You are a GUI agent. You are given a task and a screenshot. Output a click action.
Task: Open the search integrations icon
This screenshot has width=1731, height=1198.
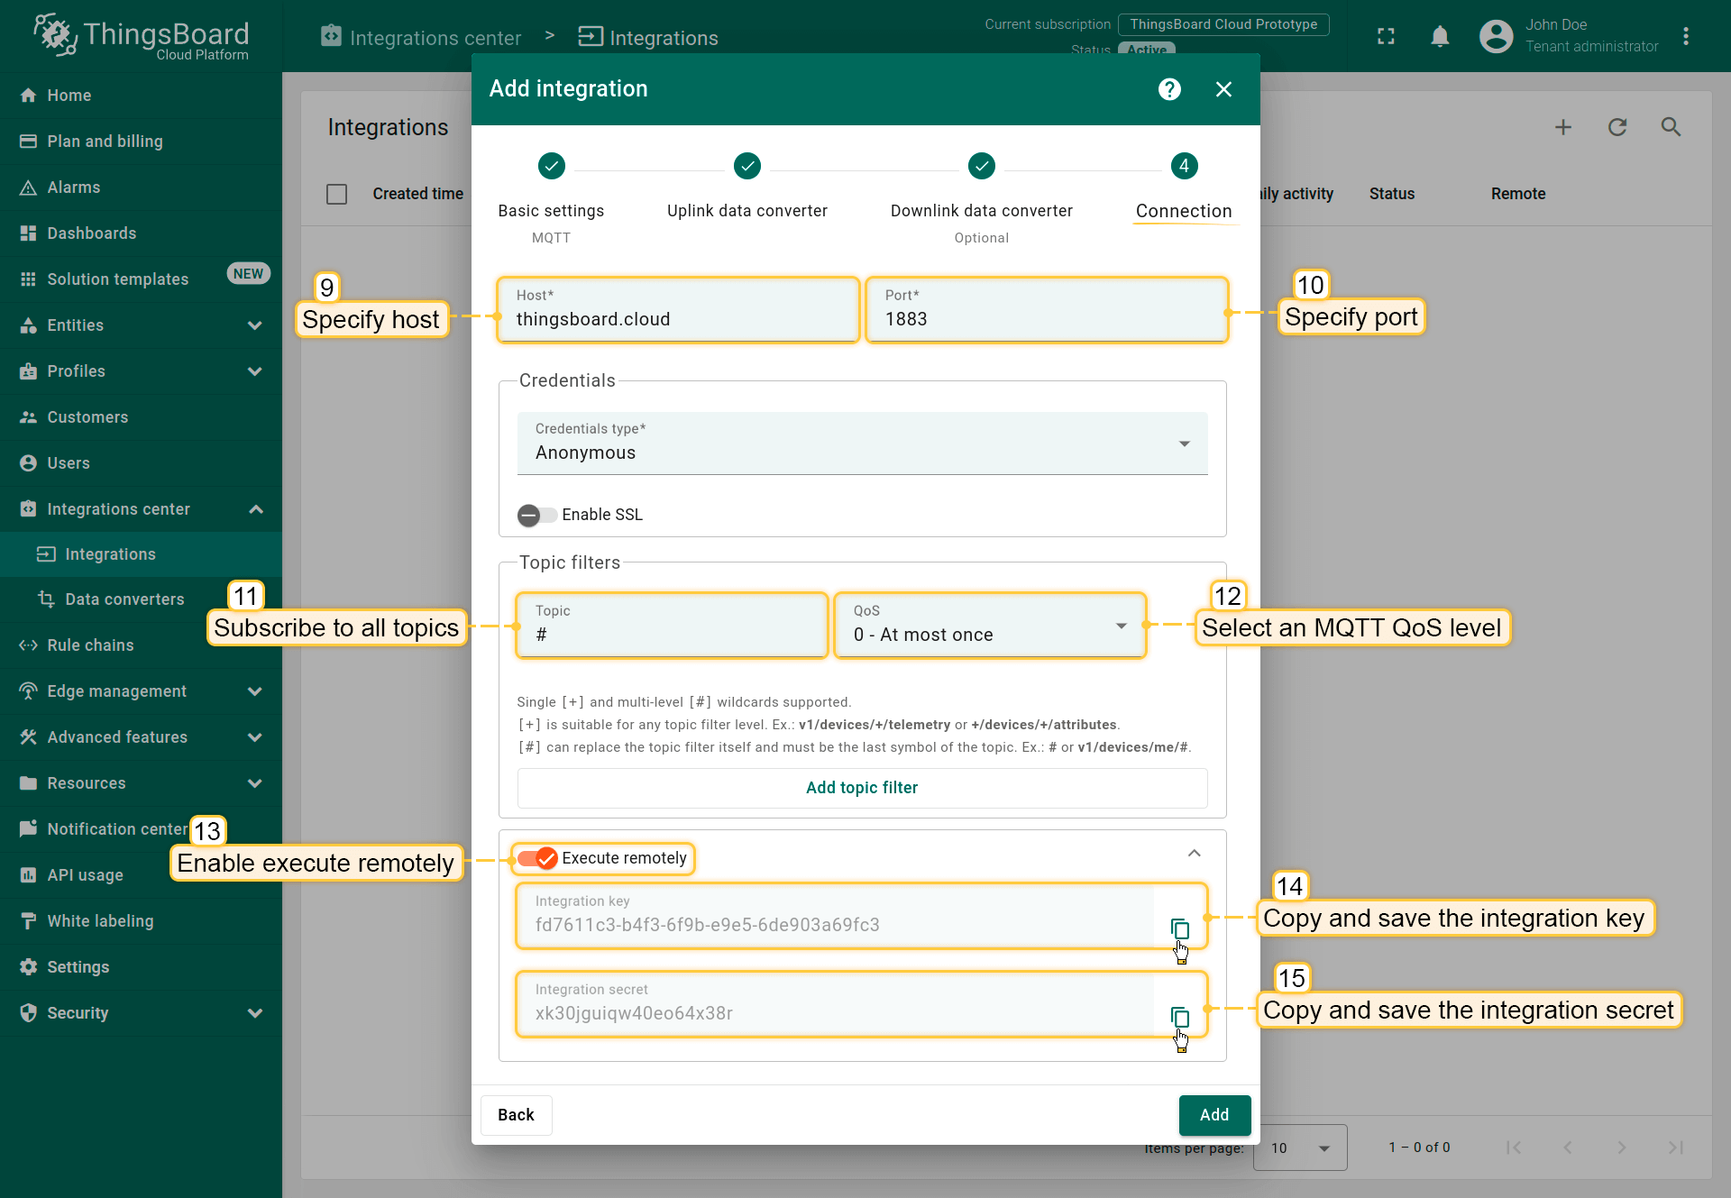click(1671, 127)
